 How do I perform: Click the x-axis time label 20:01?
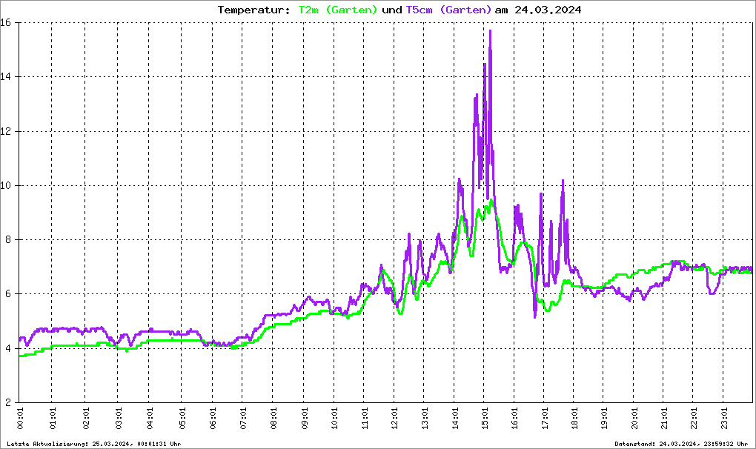(634, 418)
